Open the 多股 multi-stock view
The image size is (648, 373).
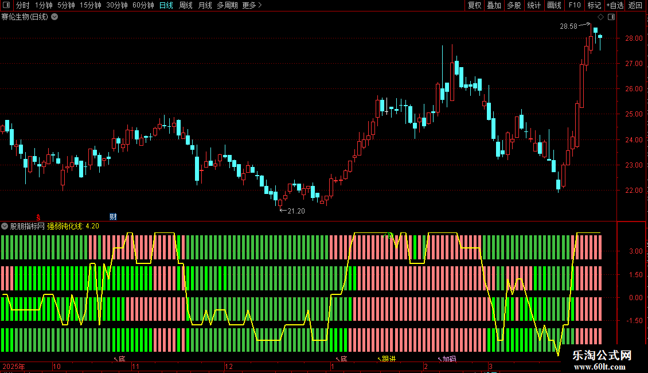(514, 5)
